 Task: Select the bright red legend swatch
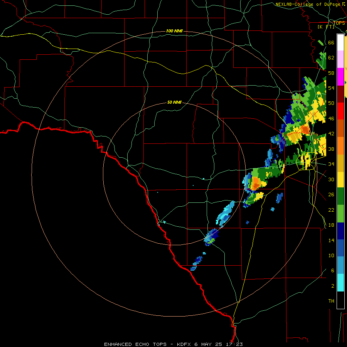pyautogui.click(x=340, y=111)
